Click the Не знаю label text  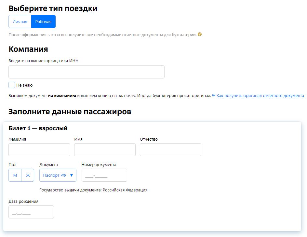point(24,85)
